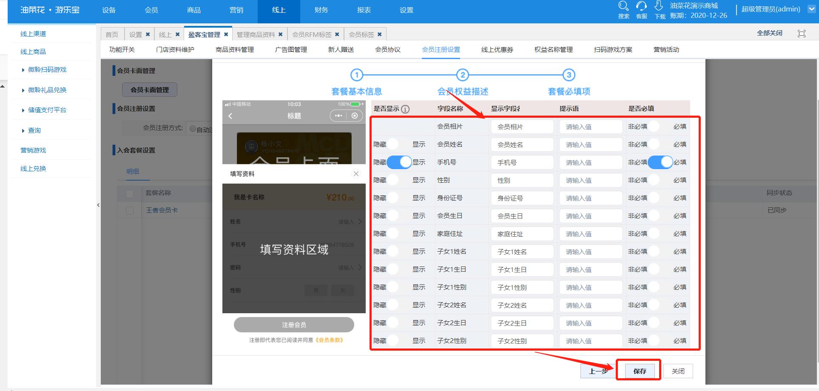
Task: Toggle display switch for 会员生日
Action: tap(399, 216)
